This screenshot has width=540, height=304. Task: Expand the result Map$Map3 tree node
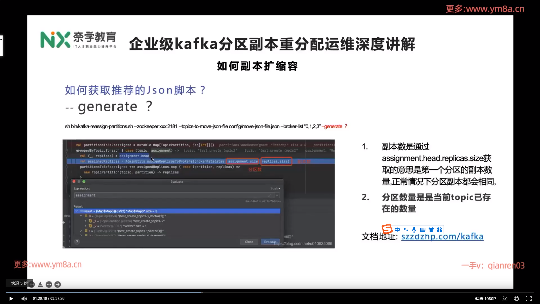[x=76, y=211]
